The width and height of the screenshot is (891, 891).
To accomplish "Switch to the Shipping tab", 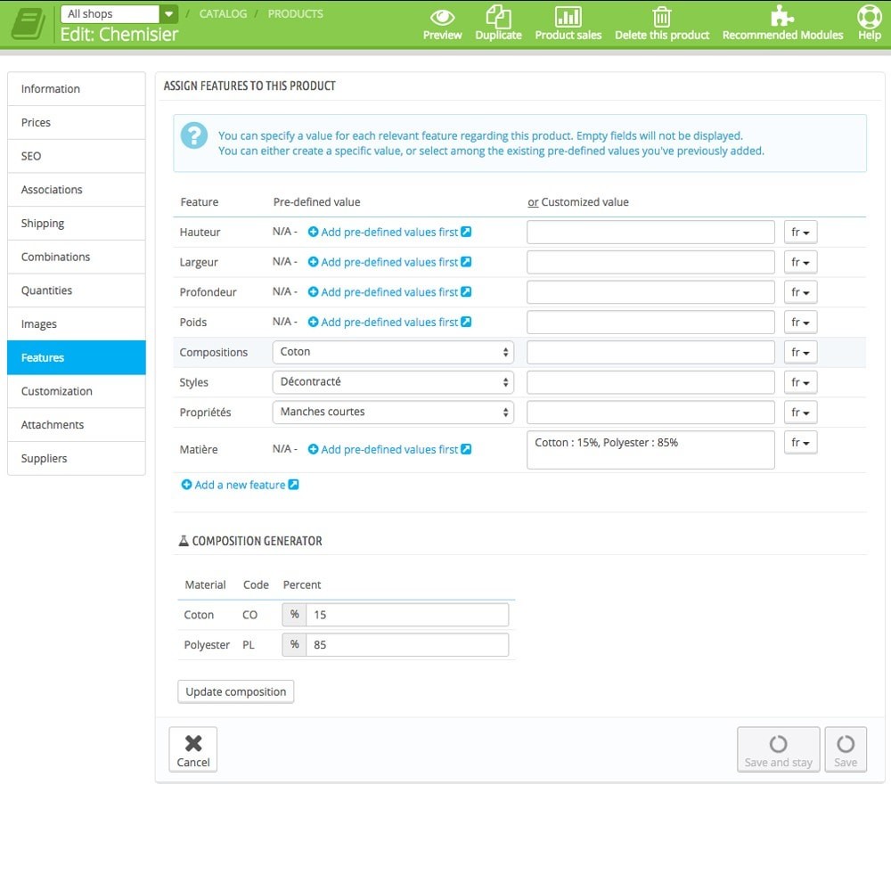I will click(x=76, y=223).
